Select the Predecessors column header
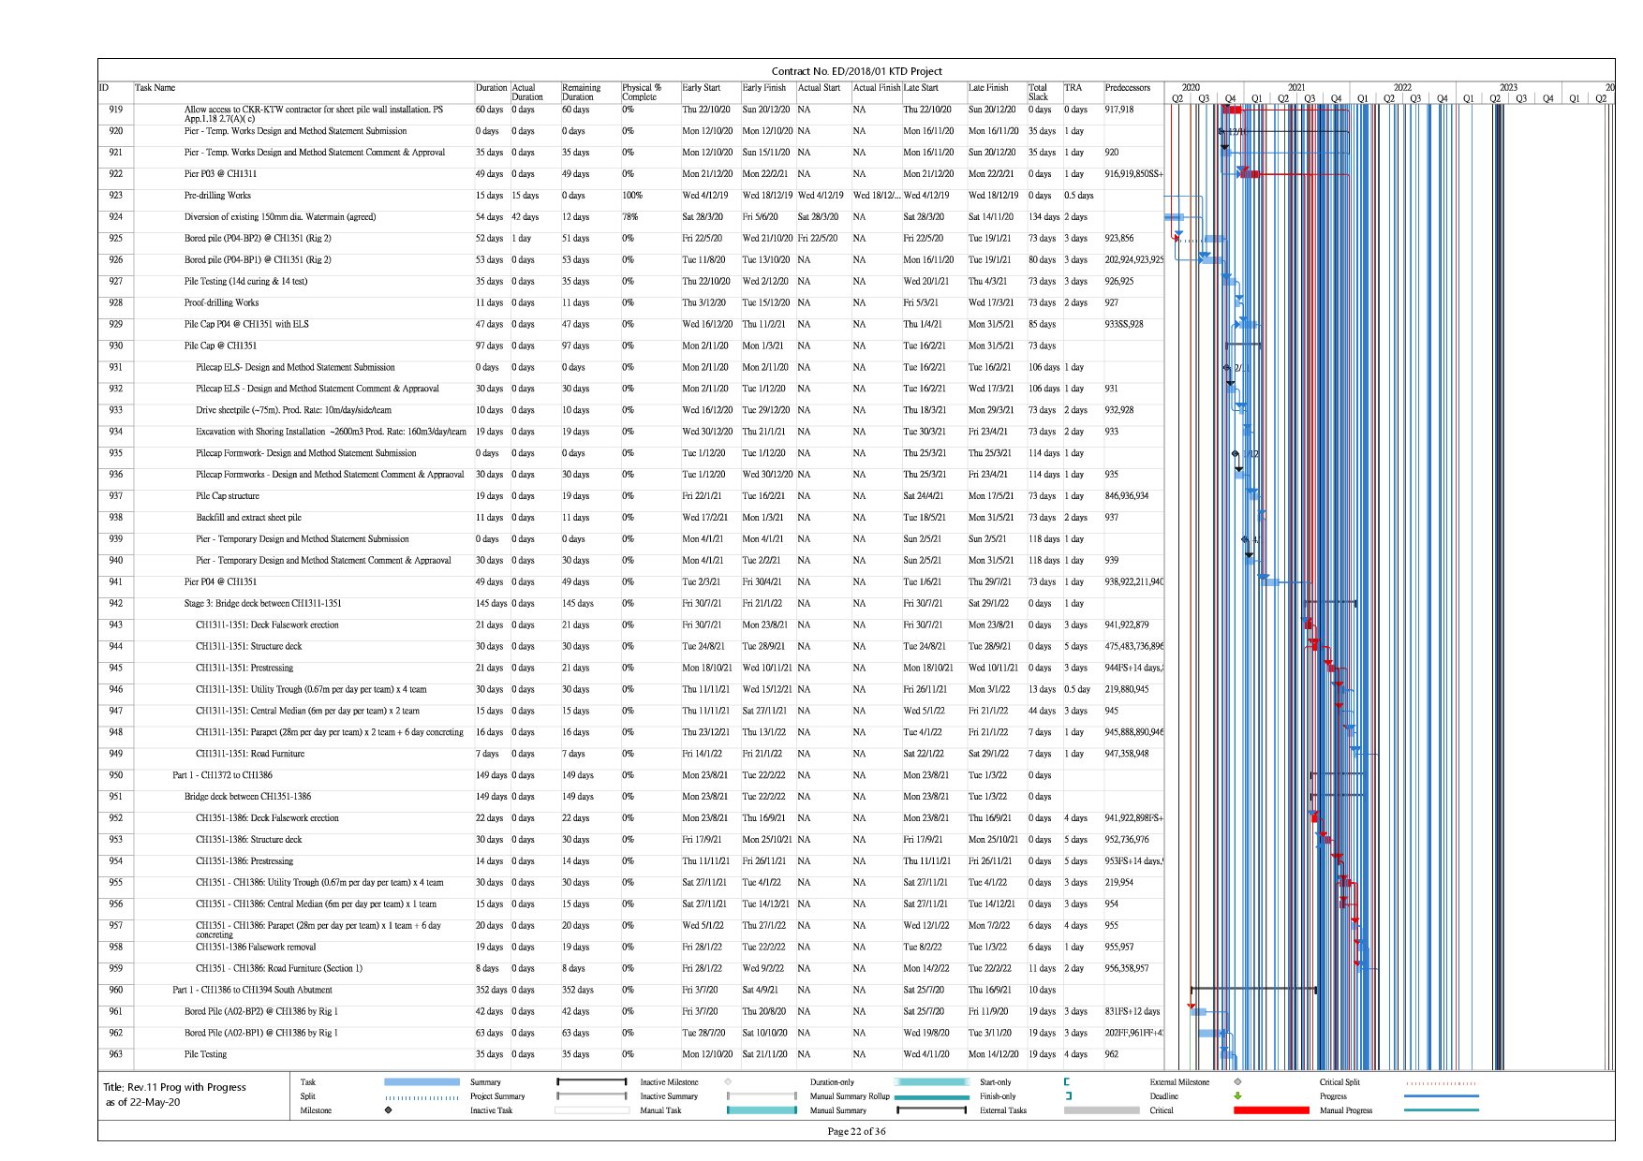 1127,88
